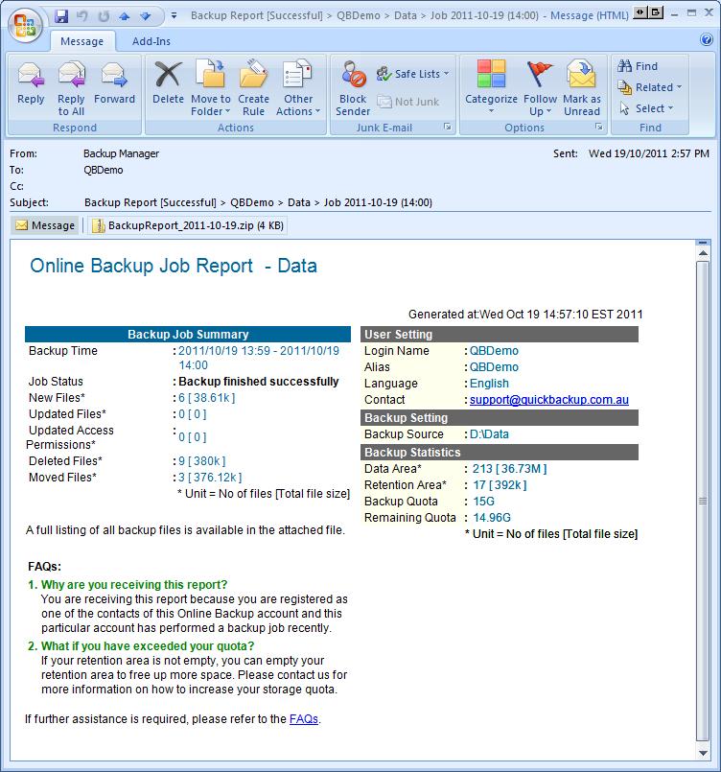Find text in the message
Image resolution: width=721 pixels, height=772 pixels.
click(638, 66)
